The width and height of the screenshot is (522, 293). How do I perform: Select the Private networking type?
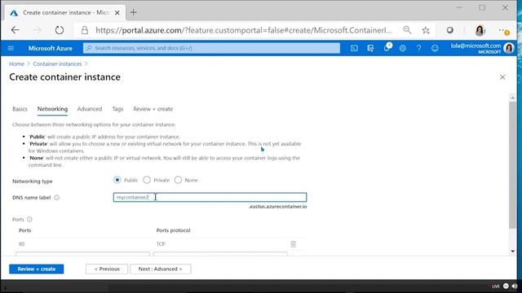click(x=147, y=180)
